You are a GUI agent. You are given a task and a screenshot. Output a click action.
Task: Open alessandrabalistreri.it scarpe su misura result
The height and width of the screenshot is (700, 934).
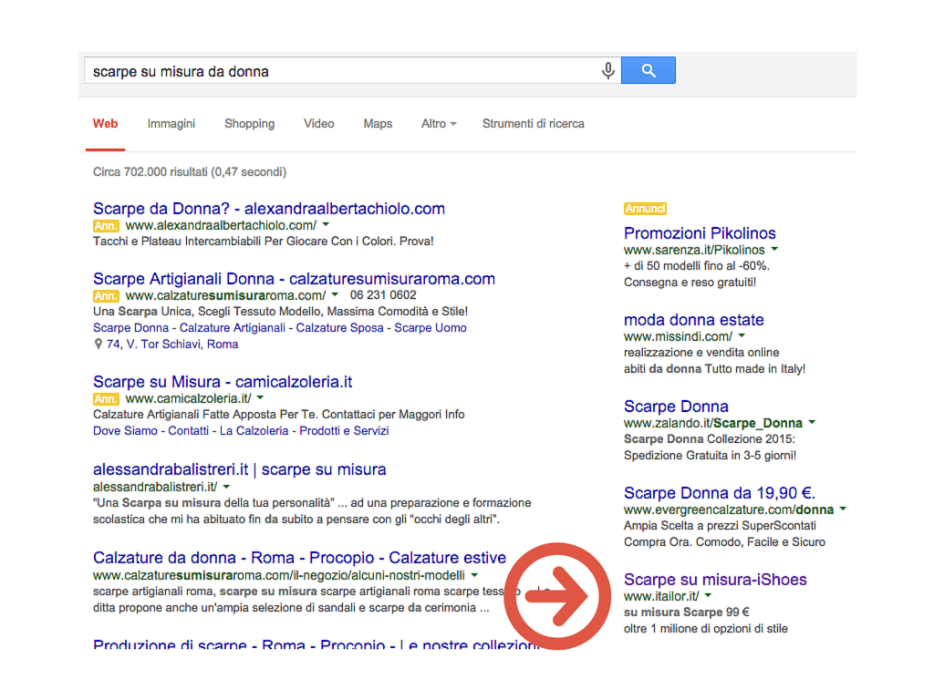[x=240, y=469]
